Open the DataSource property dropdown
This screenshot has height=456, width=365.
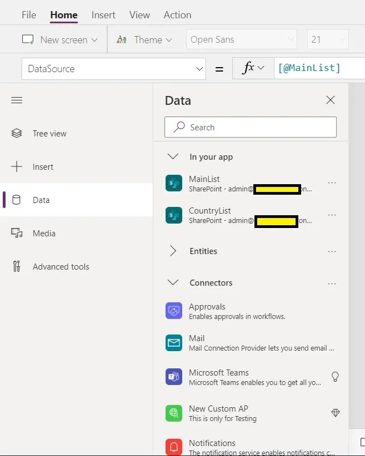pos(200,69)
